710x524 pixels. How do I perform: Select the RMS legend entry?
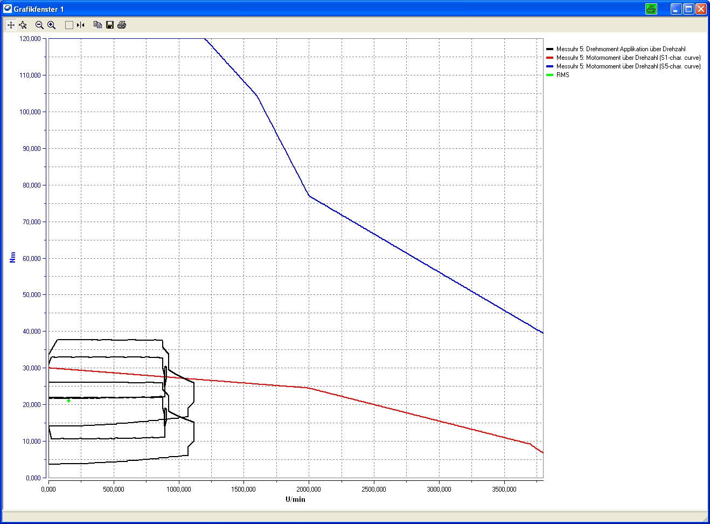[x=562, y=75]
